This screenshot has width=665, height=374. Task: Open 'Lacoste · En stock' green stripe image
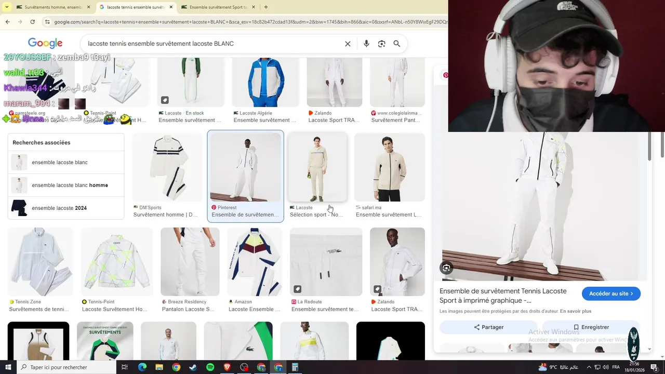(x=191, y=82)
